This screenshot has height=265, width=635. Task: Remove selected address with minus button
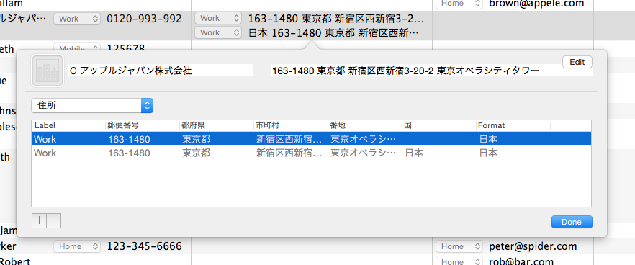coord(54,221)
